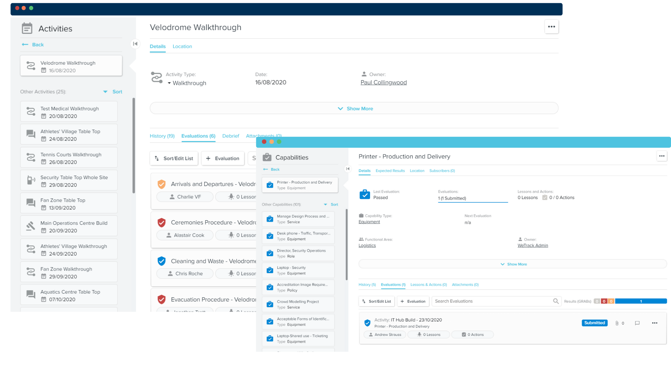Click attachment paperclip on IT Hub evaluation
671x377 pixels.
pos(617,323)
